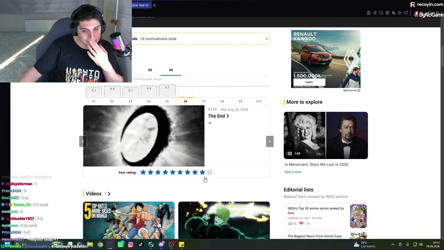Open TikTok from the taskbar
Image resolution: width=444 pixels, height=250 pixels.
pos(140,244)
